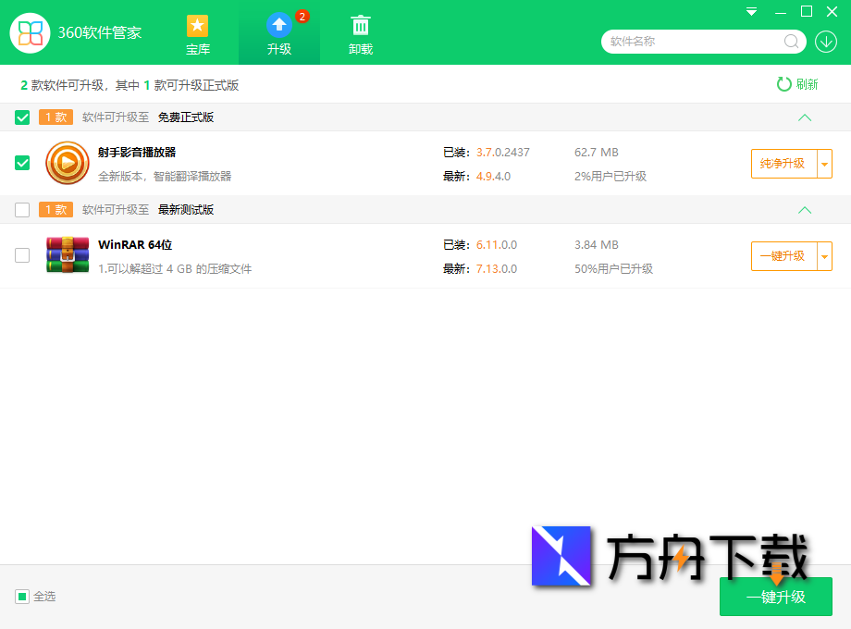Click the magnifier icon in the search box
This screenshot has width=851, height=629.
(x=791, y=42)
